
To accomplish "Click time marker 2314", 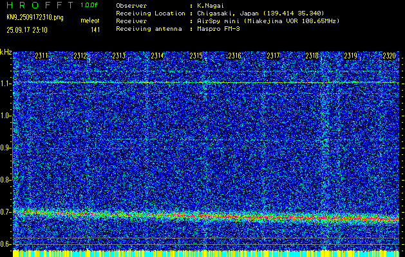I will (x=157, y=56).
